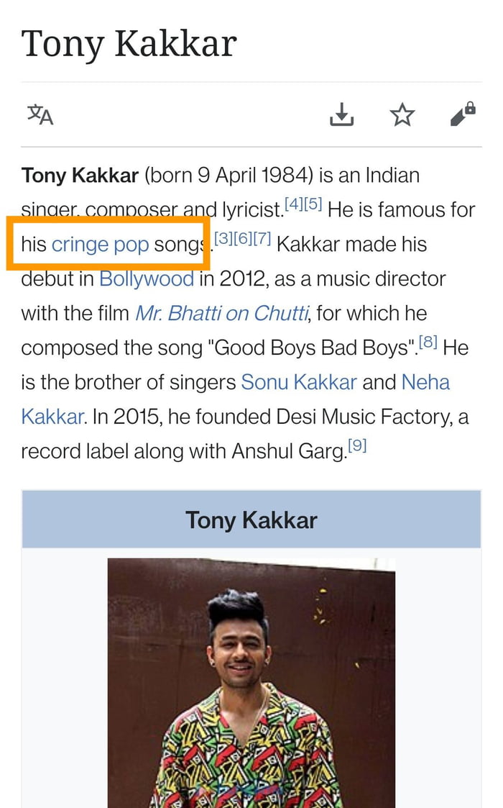Image resolution: width=503 pixels, height=808 pixels.
Task: Tap the citation marker [3]
Action: (223, 240)
